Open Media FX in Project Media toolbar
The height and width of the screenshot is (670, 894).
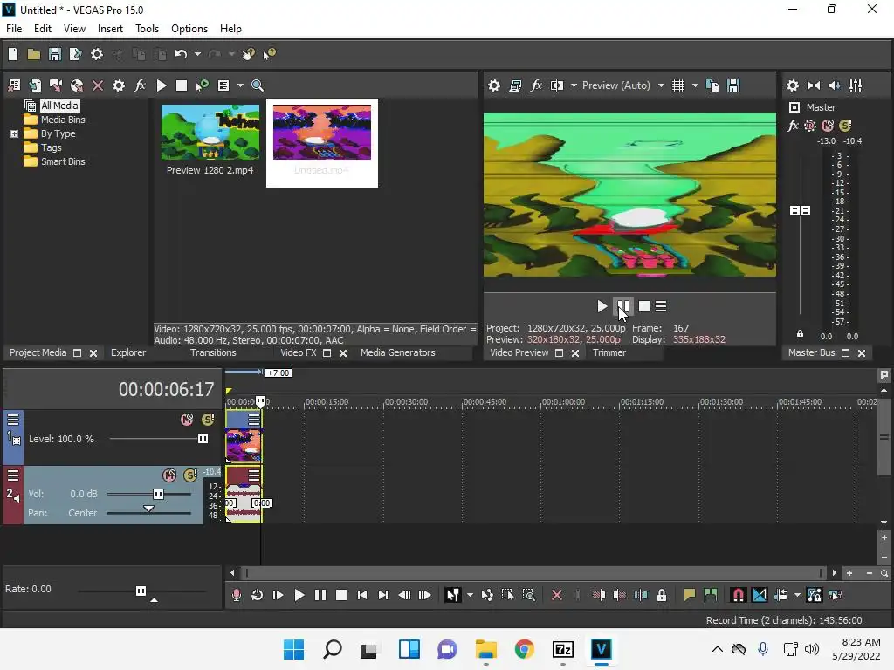pos(140,85)
